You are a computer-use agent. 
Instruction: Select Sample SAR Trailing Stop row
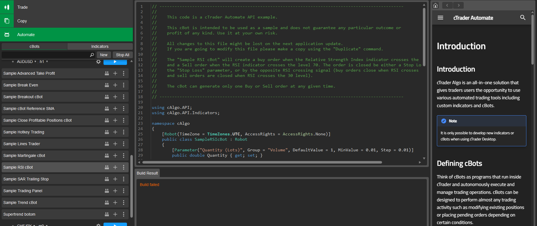pos(65,179)
